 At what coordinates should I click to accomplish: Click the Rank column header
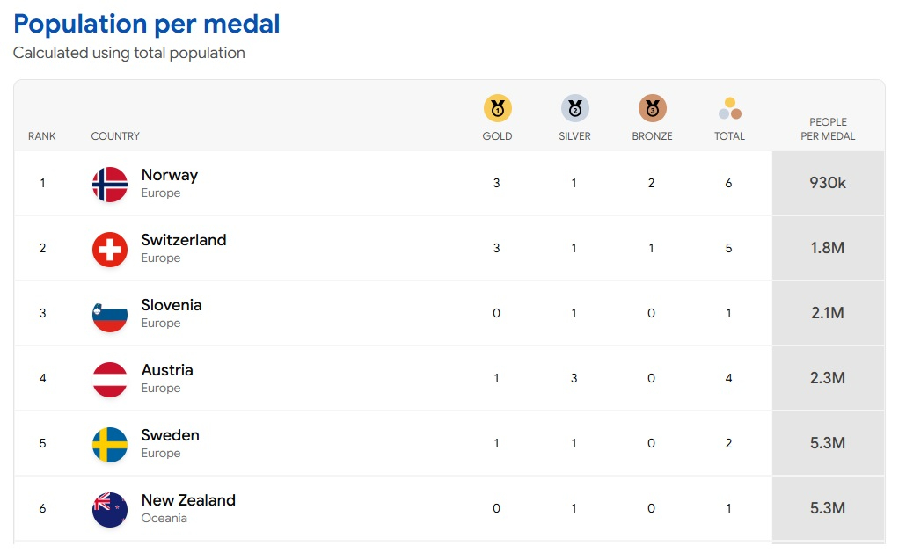(x=41, y=136)
